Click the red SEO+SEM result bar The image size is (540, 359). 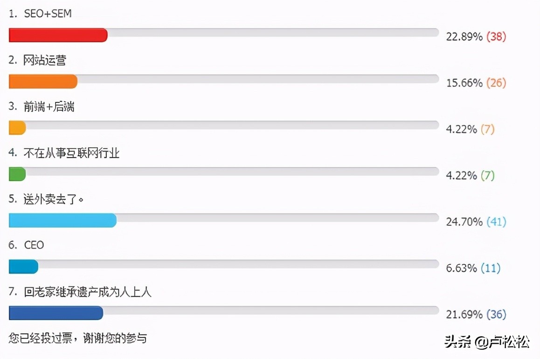[58, 35]
